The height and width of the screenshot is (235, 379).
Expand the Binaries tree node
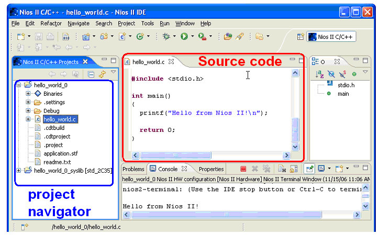point(28,94)
